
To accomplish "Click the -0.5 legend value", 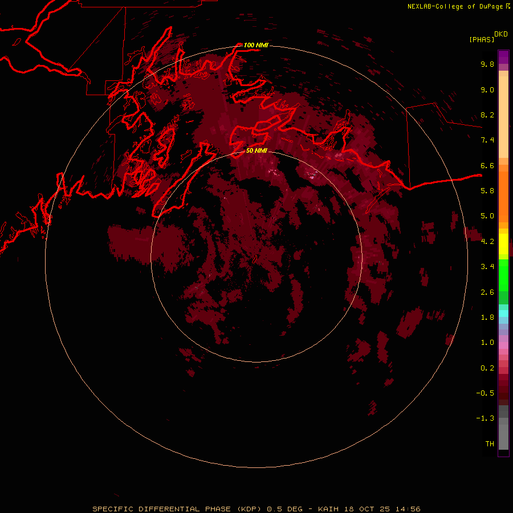I will tap(485, 393).
